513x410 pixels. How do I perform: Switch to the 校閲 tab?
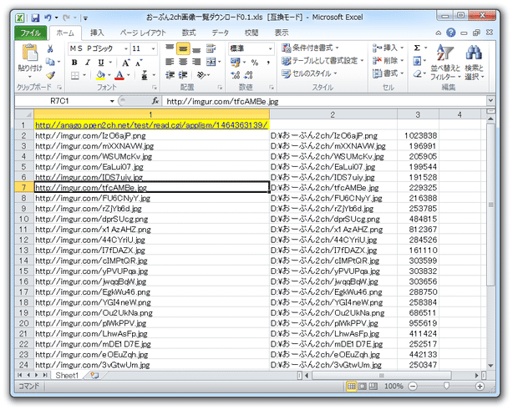[x=251, y=33]
